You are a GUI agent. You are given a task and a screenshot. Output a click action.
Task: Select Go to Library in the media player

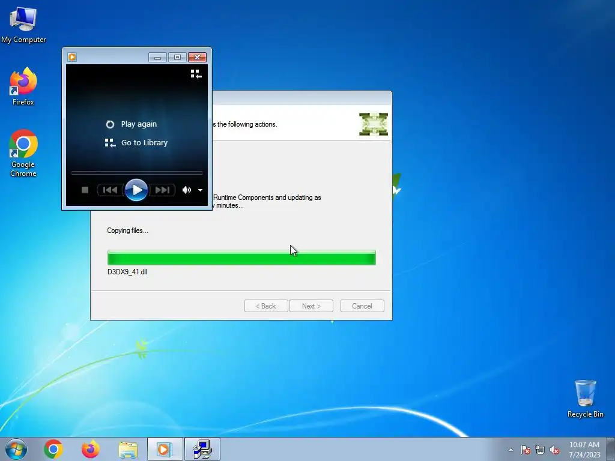point(136,143)
